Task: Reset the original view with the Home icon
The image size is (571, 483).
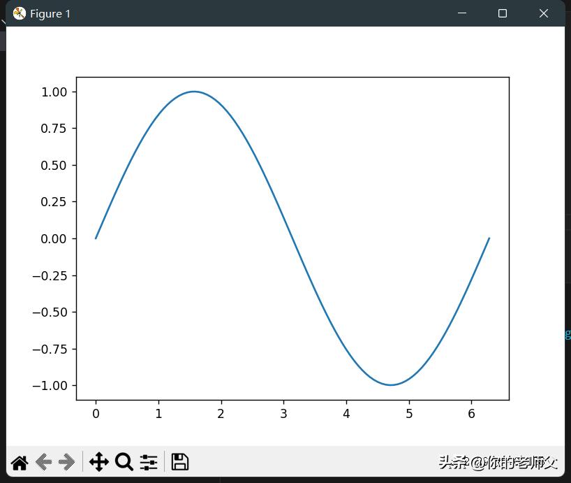Action: tap(19, 462)
